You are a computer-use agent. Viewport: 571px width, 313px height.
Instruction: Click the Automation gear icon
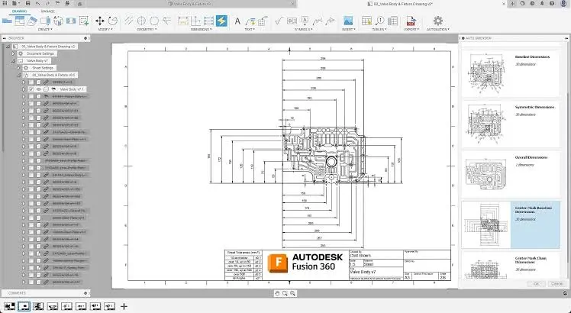[x=437, y=21]
